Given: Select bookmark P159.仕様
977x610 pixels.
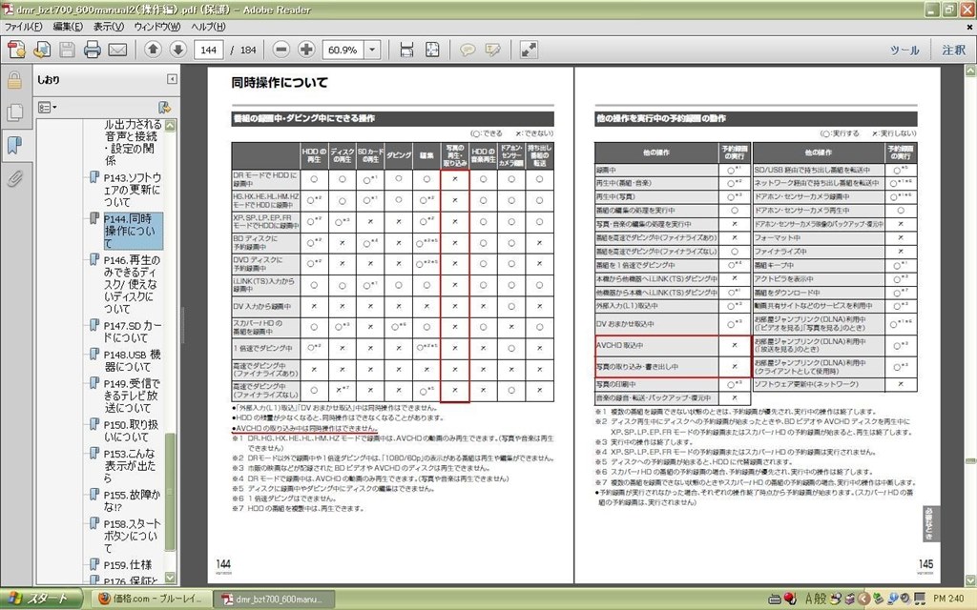Looking at the screenshot, I should [128, 565].
